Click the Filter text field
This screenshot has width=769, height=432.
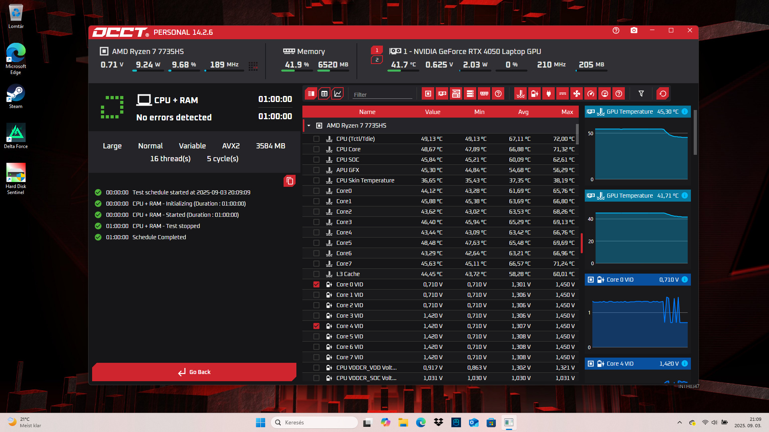tap(382, 94)
